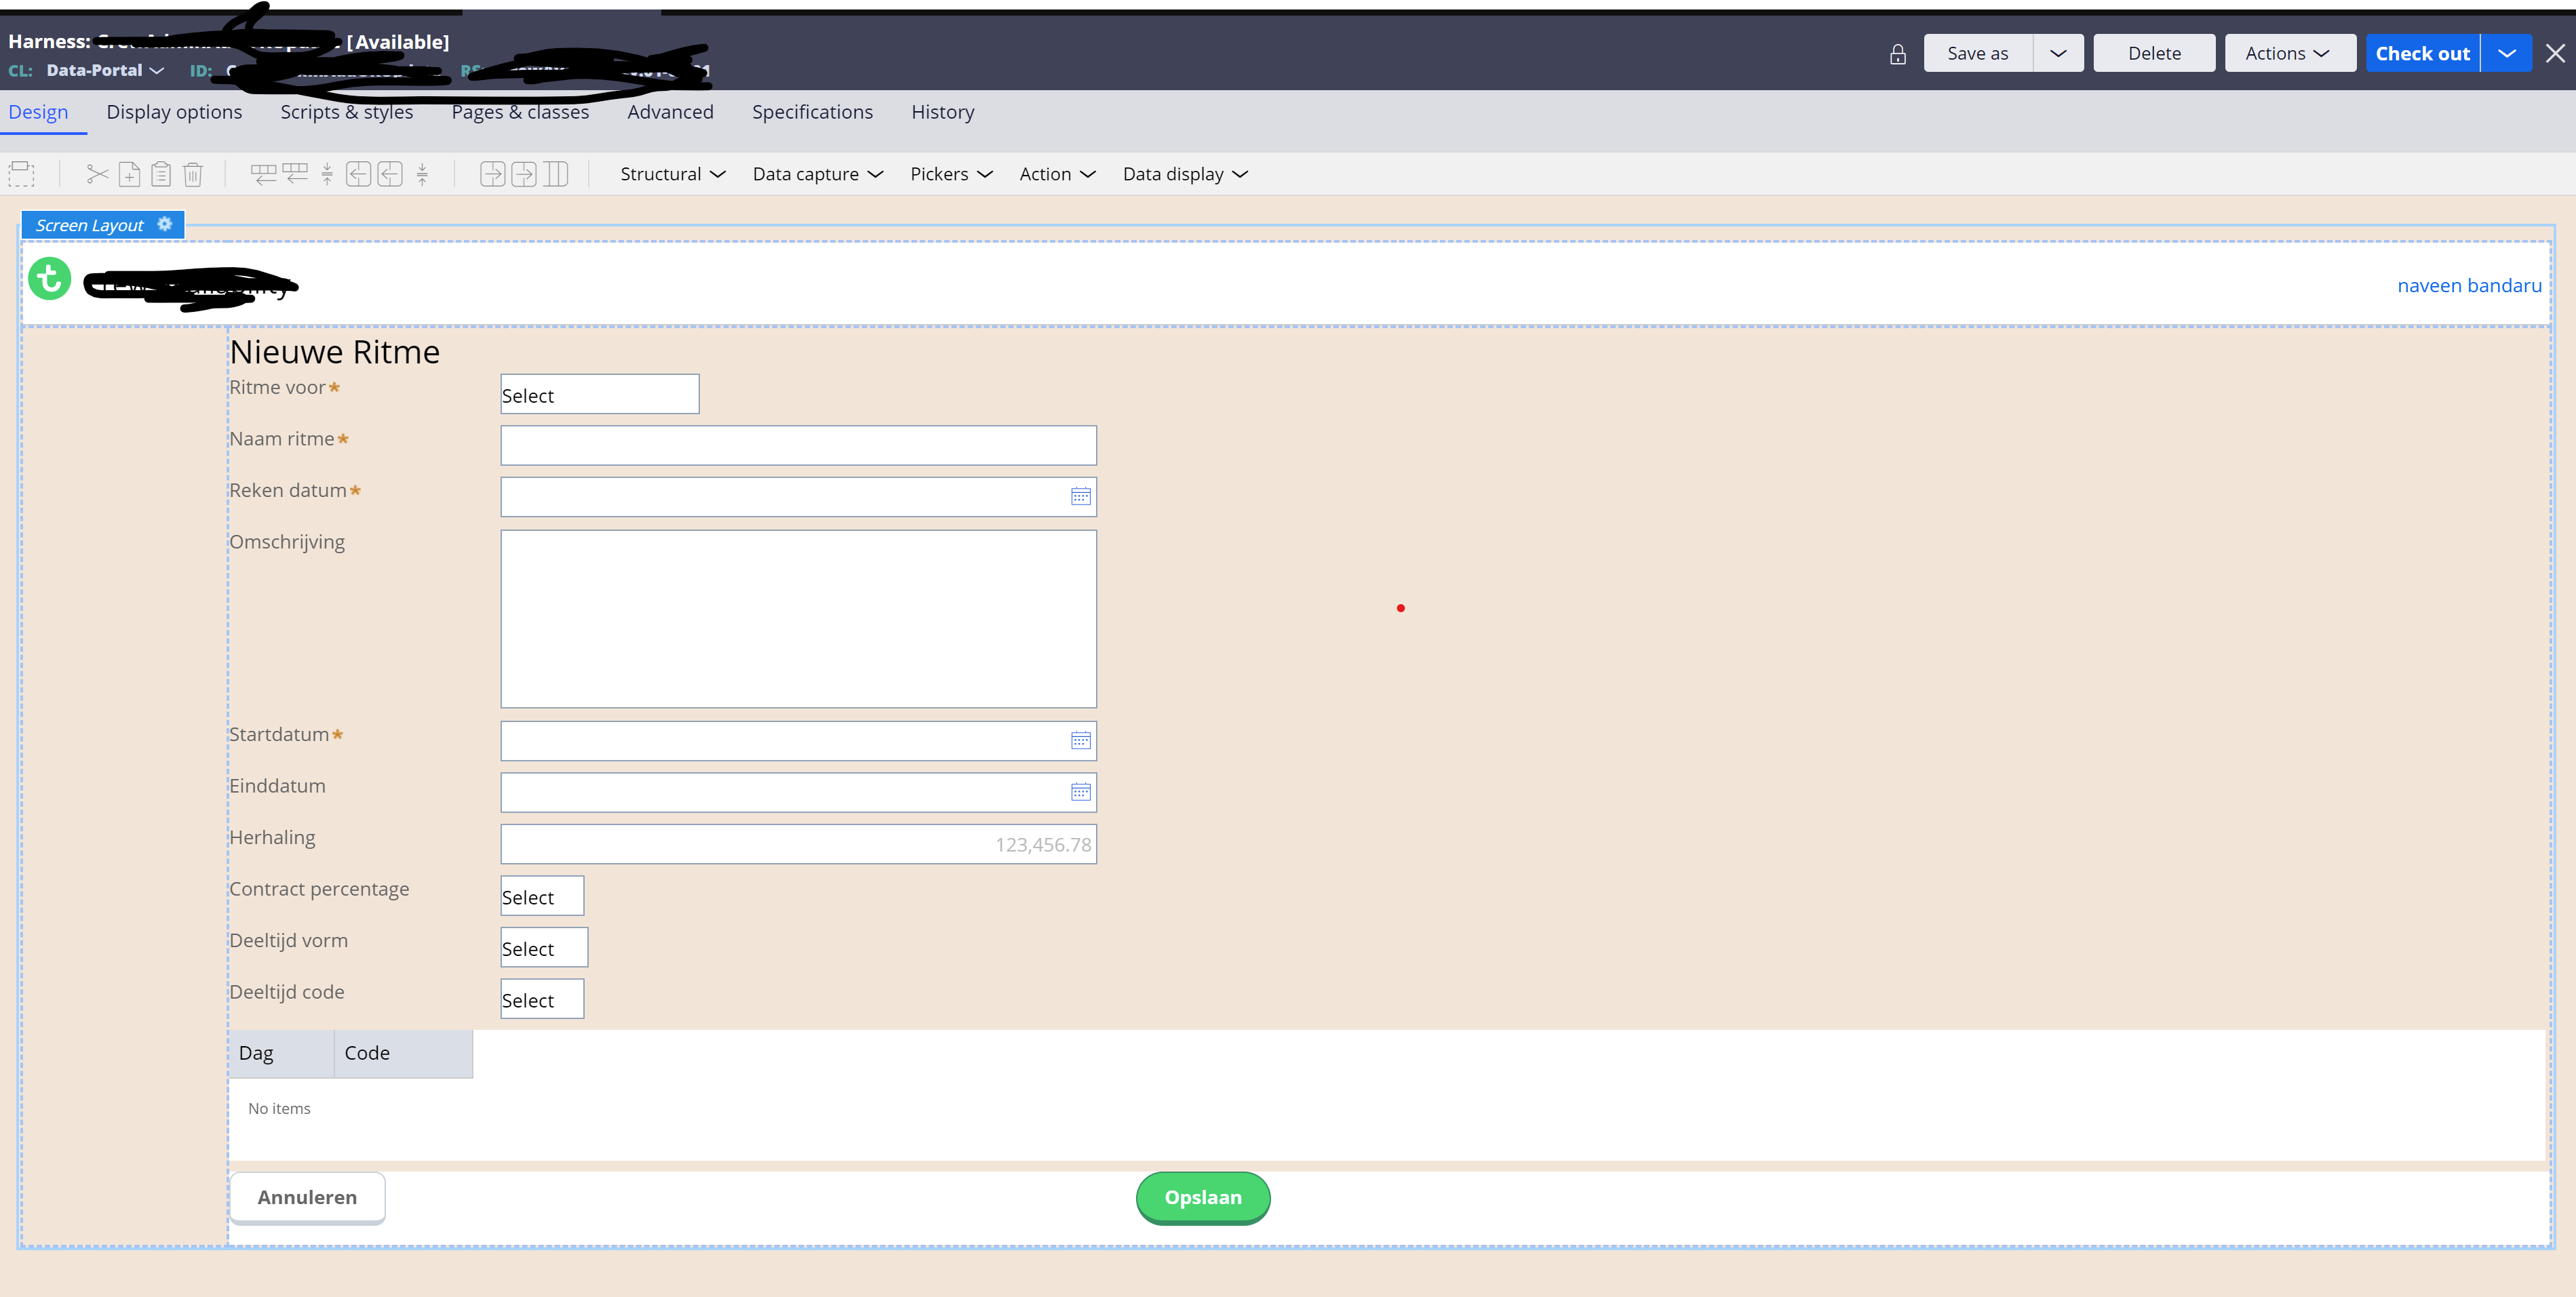
Task: Click the Copy document icon
Action: (x=129, y=174)
